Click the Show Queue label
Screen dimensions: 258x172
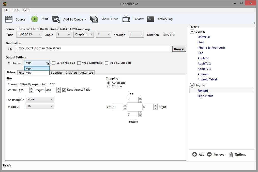click(110, 19)
